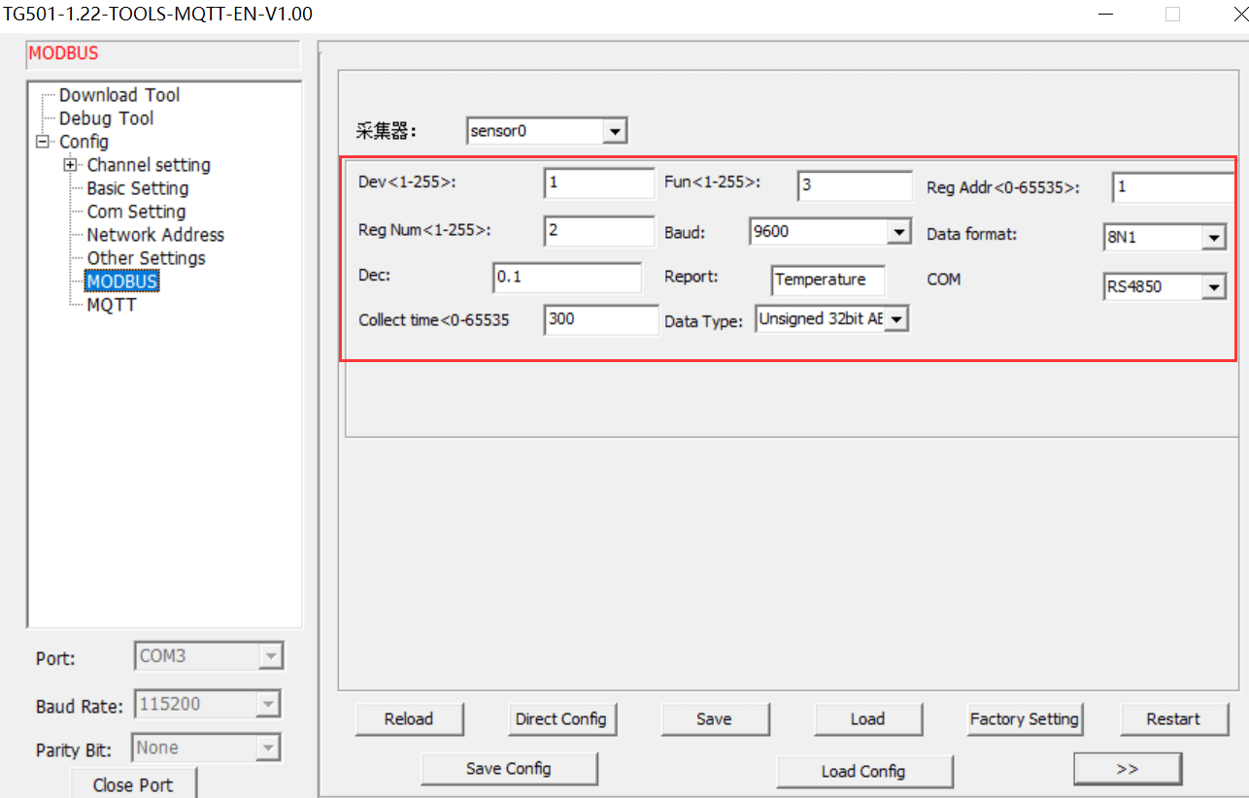The image size is (1249, 798).
Task: Select Network Address in the sidebar
Action: coord(155,234)
